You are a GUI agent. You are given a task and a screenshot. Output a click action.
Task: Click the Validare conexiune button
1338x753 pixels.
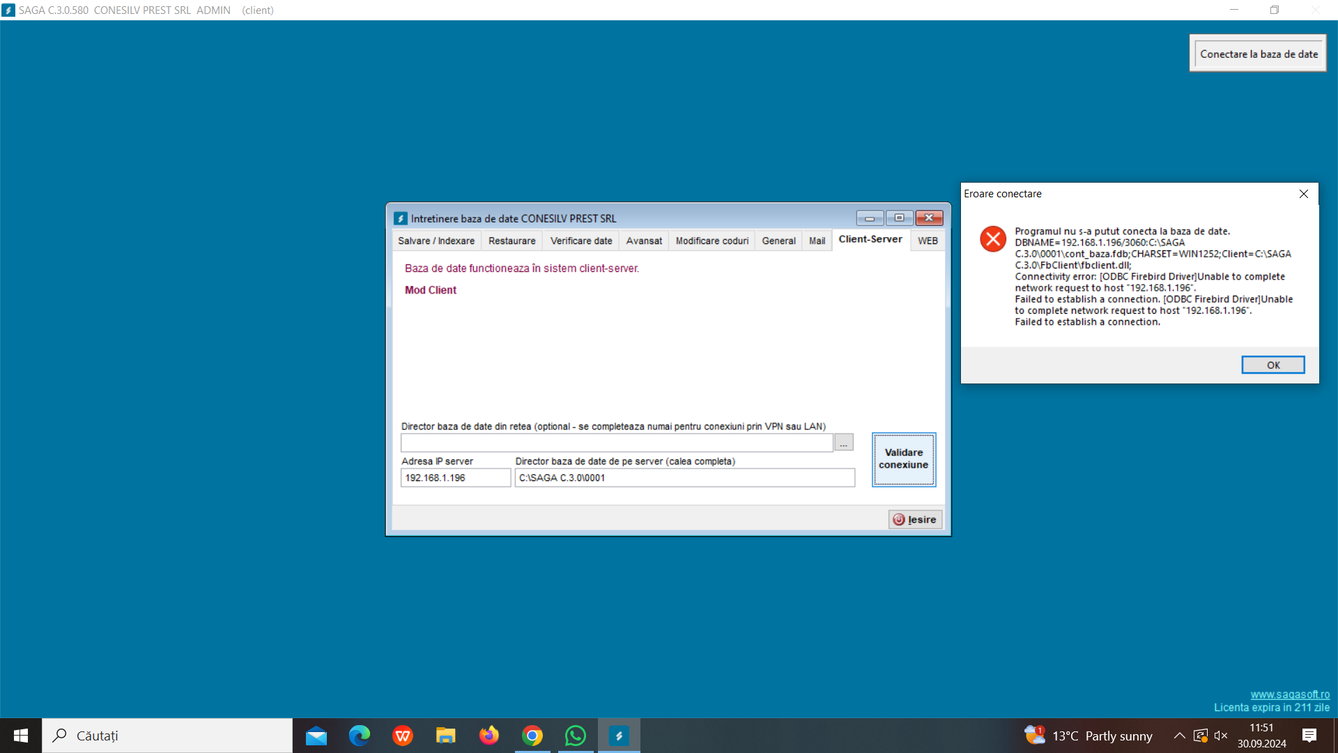(x=904, y=459)
